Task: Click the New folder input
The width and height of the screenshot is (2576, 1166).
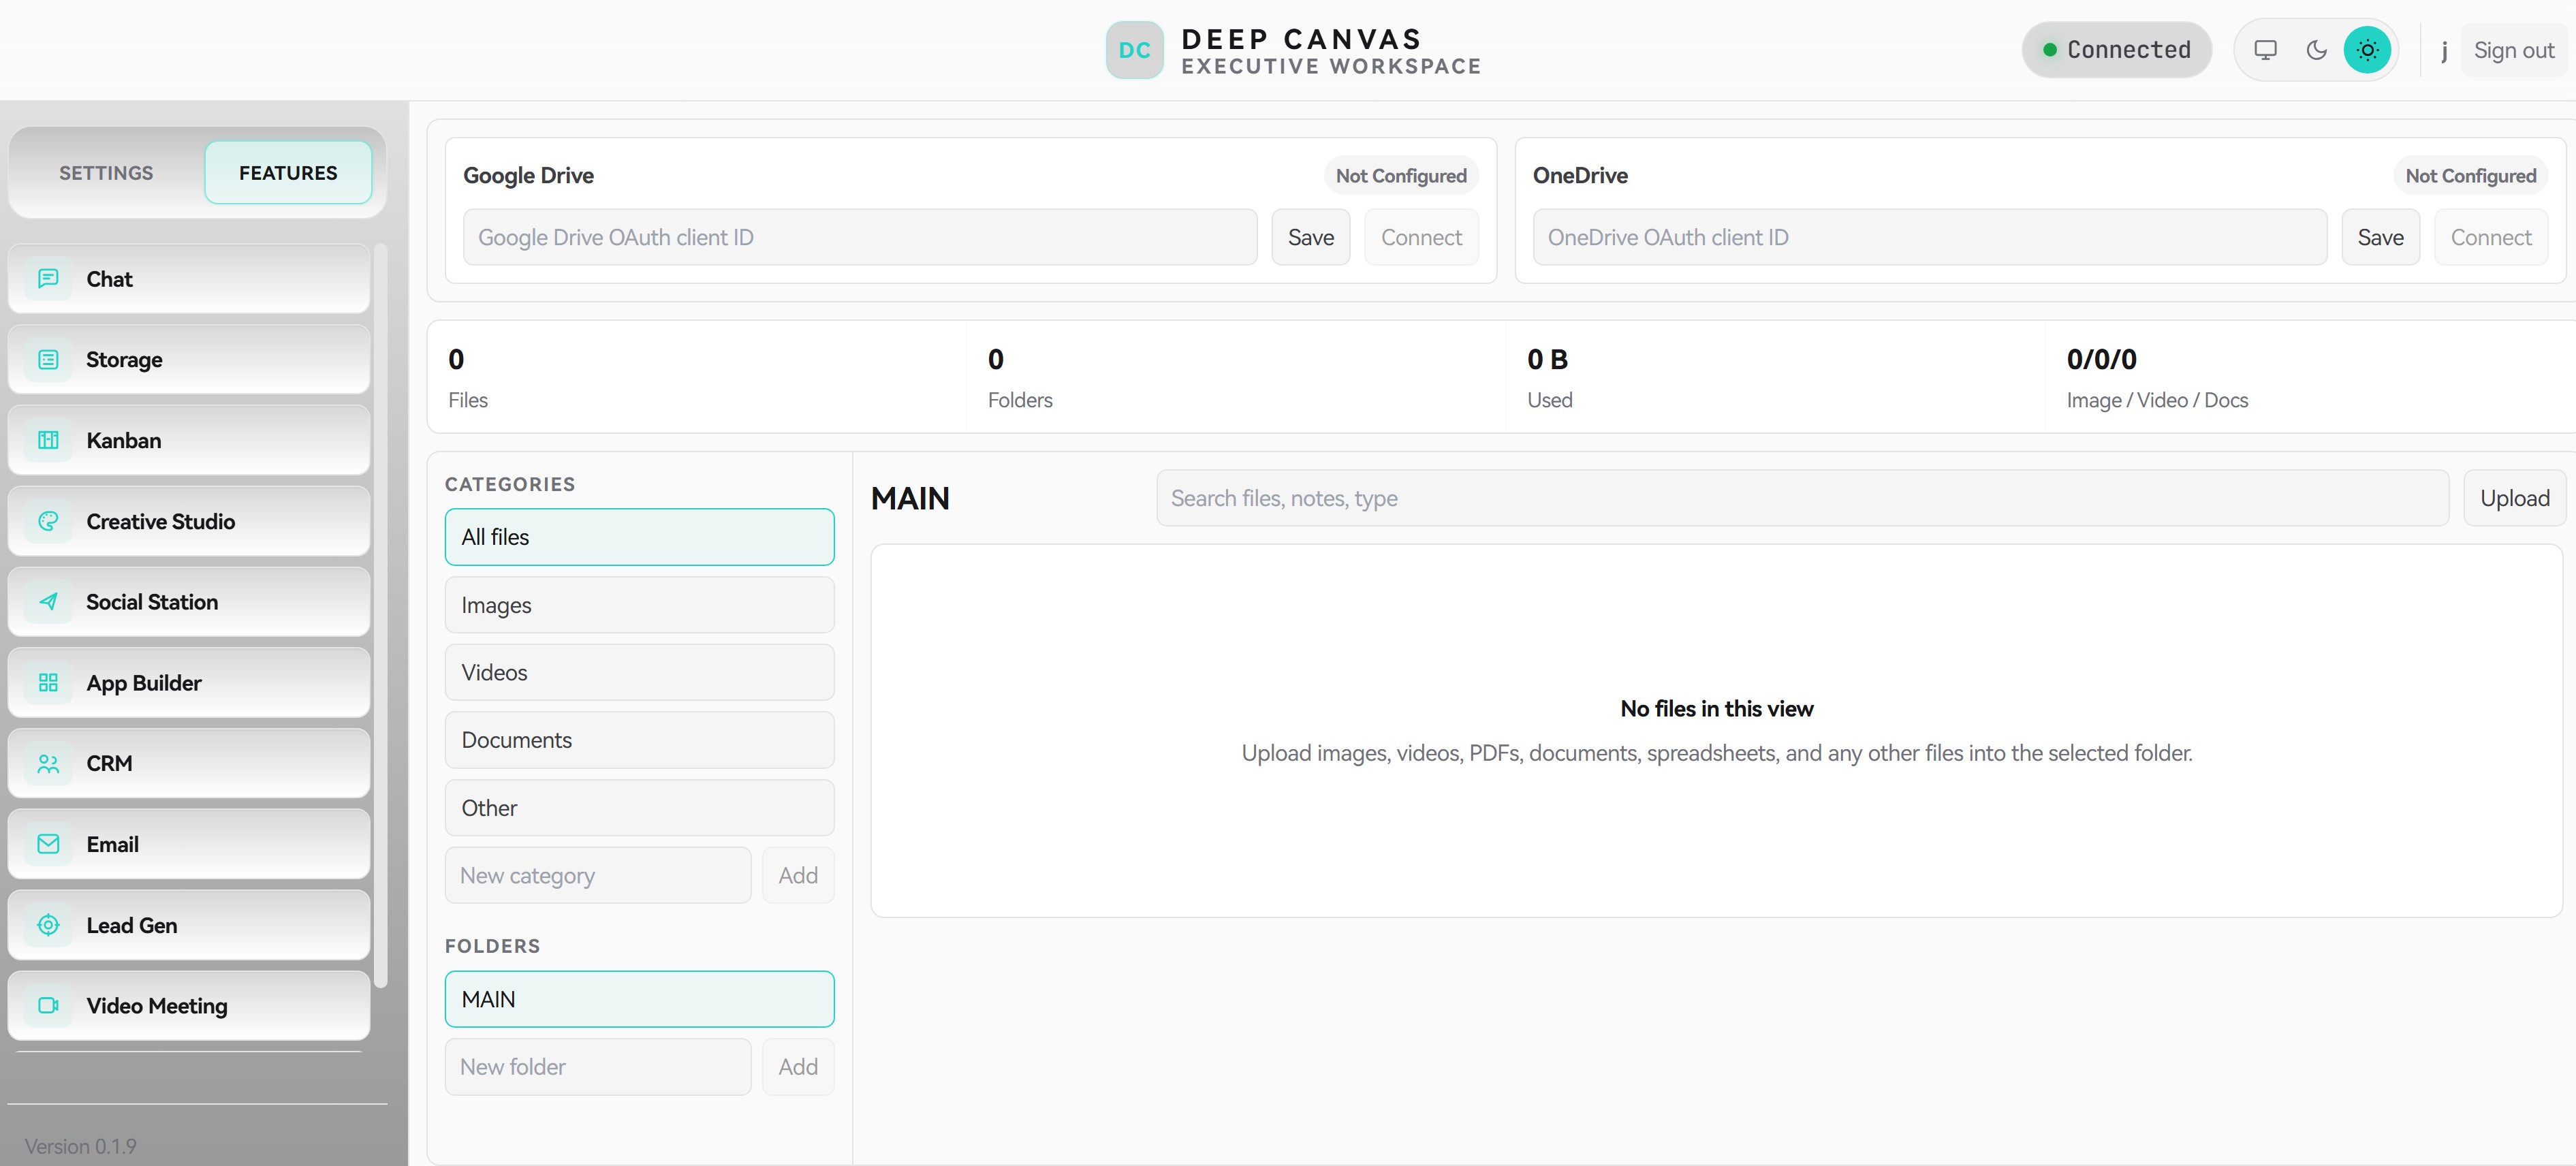Action: 598,1067
